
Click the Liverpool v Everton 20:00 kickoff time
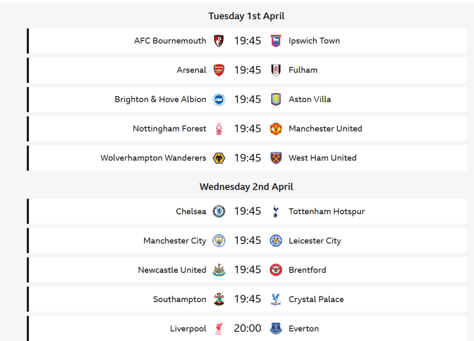(x=247, y=328)
